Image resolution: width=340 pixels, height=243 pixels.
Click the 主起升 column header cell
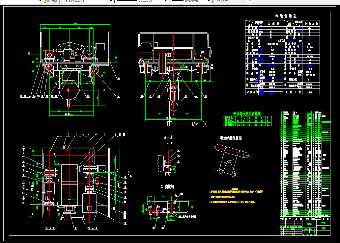click(x=273, y=24)
